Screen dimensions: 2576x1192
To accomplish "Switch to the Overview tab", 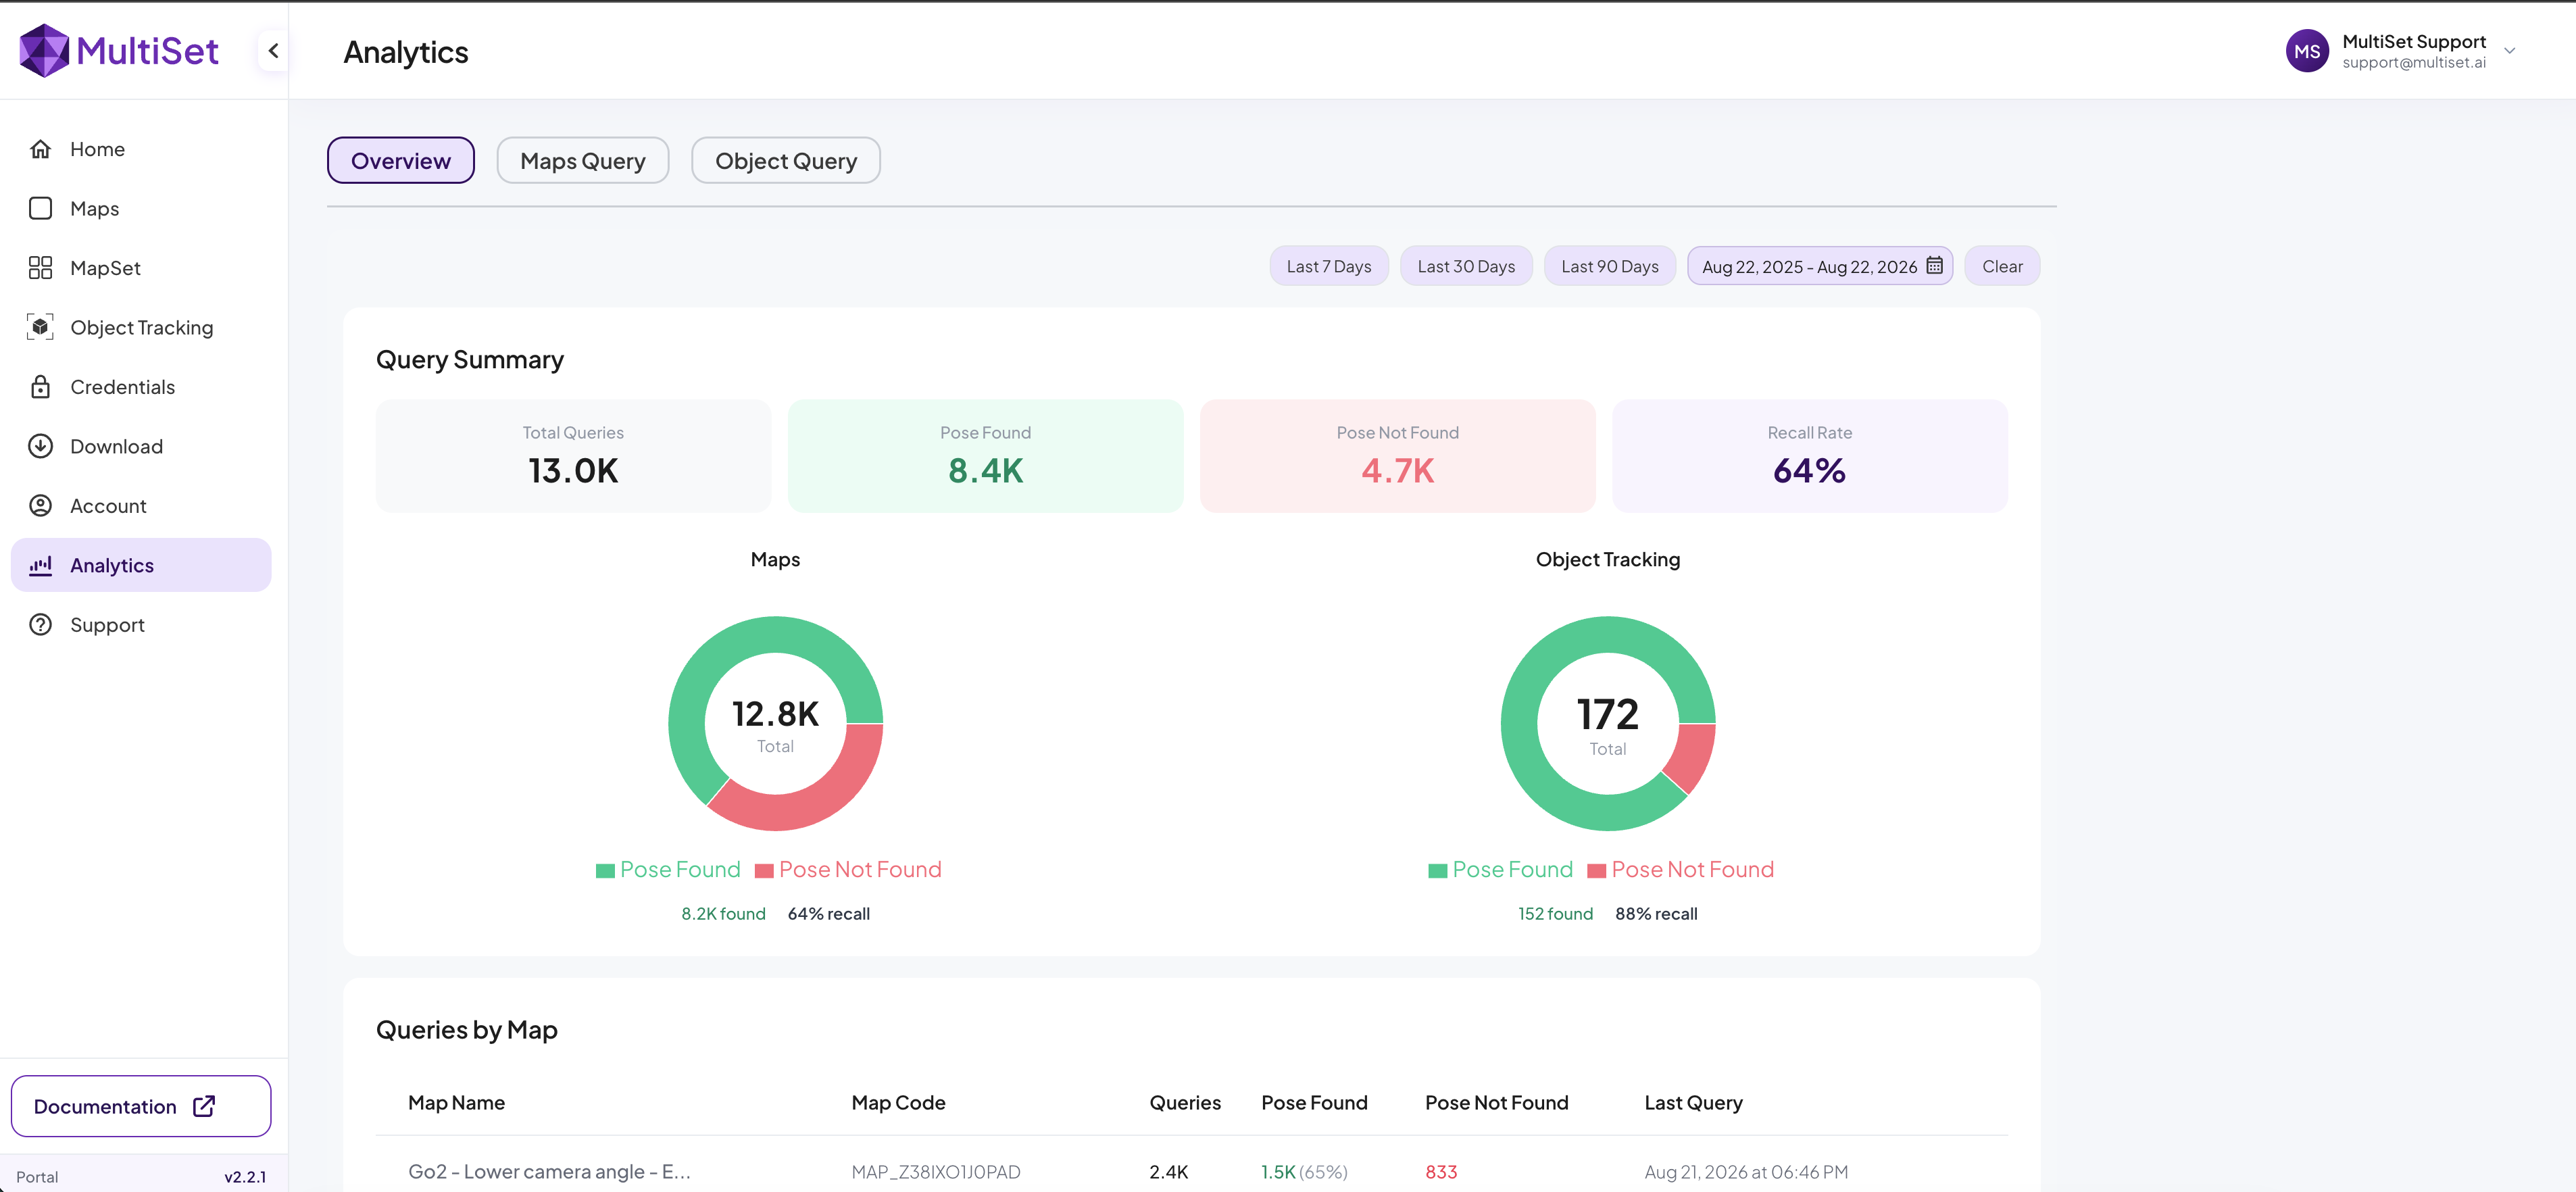I will 401,160.
